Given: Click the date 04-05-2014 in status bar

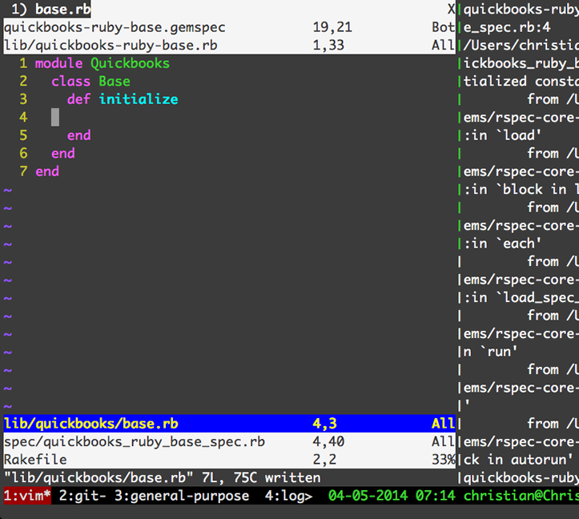Looking at the screenshot, I should (x=368, y=496).
